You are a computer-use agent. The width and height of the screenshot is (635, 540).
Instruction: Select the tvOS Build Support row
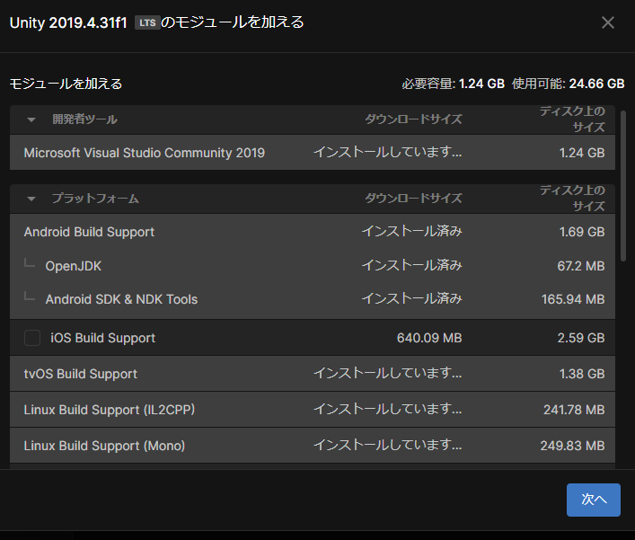point(313,374)
